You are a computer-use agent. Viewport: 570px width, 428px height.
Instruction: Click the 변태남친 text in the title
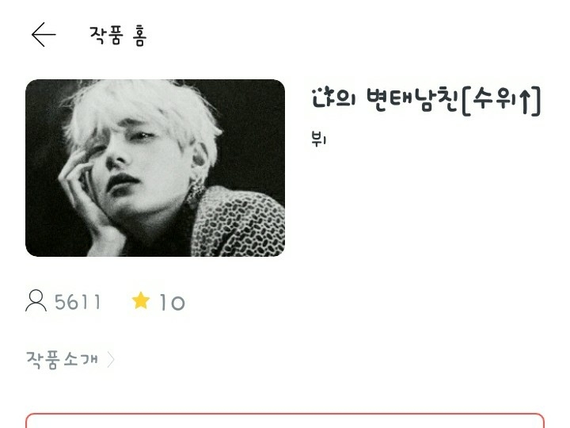pos(412,99)
